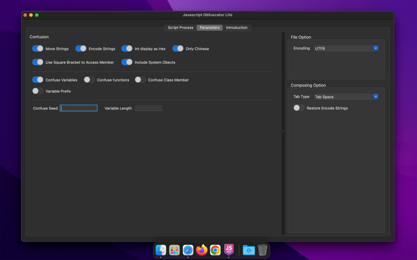Launch Safari from the dock
The height and width of the screenshot is (260, 417).
tap(188, 250)
